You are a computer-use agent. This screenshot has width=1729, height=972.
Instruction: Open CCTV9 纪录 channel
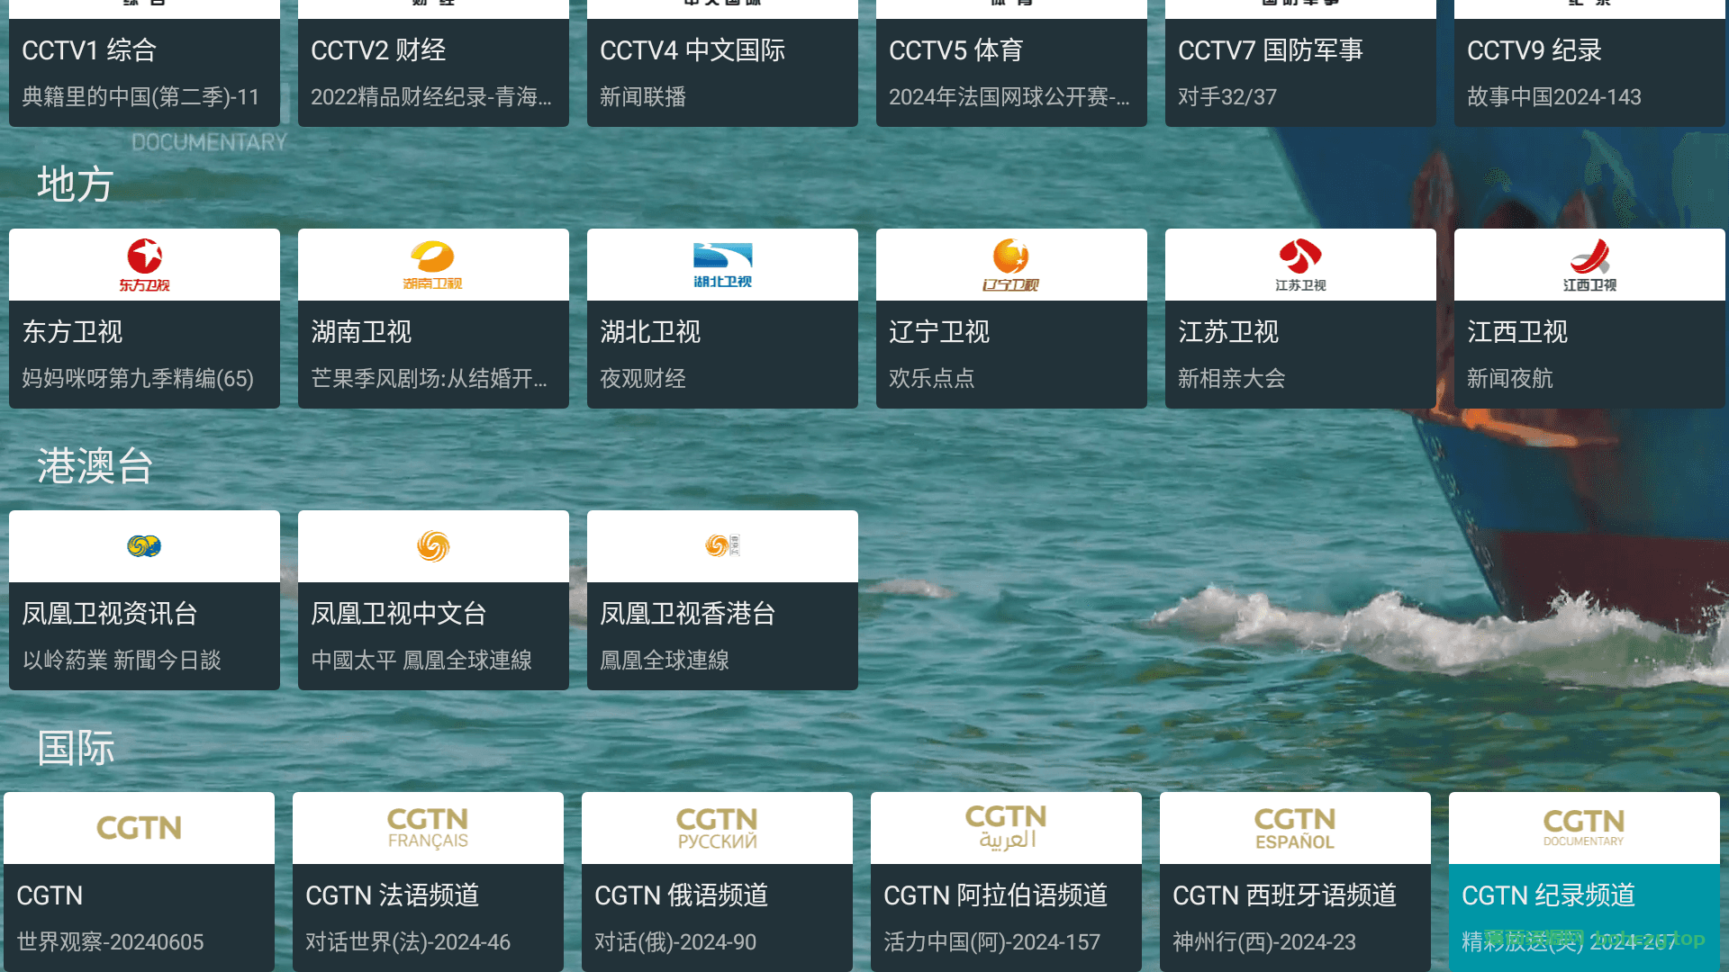point(1589,63)
